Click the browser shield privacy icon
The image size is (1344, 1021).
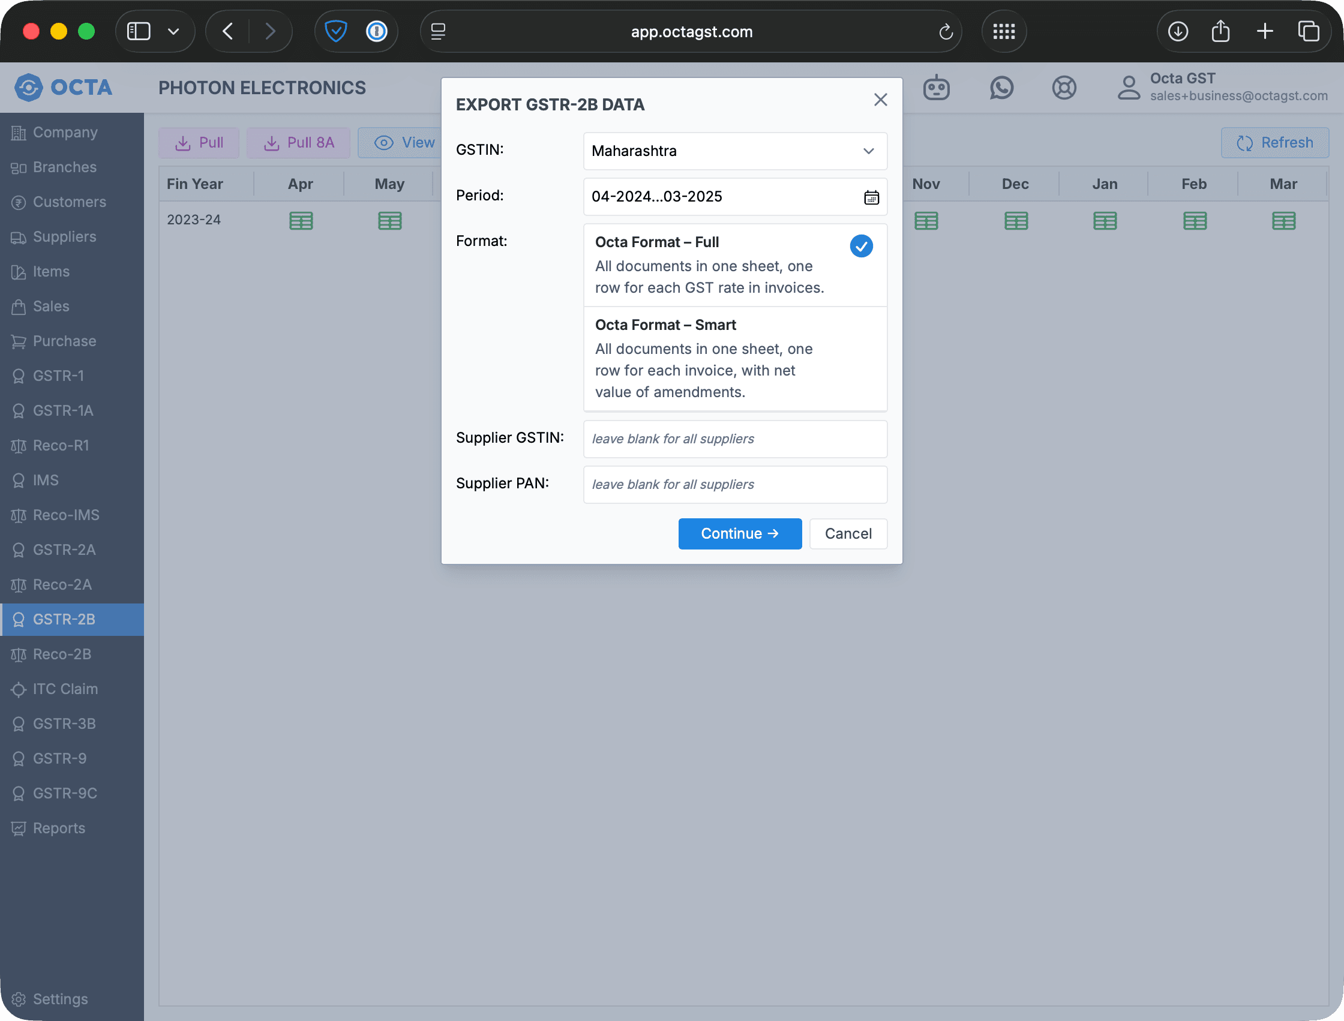pyautogui.click(x=335, y=31)
